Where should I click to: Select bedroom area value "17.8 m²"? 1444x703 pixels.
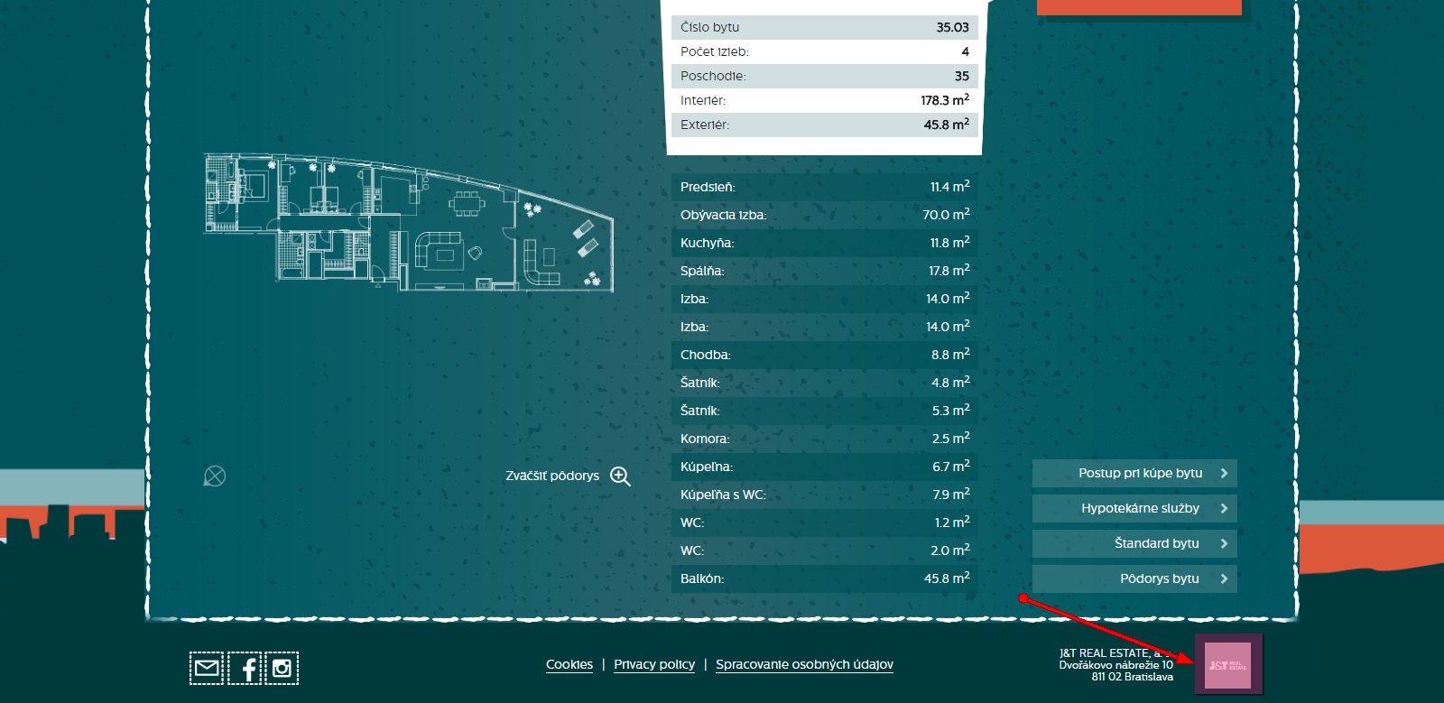click(949, 270)
